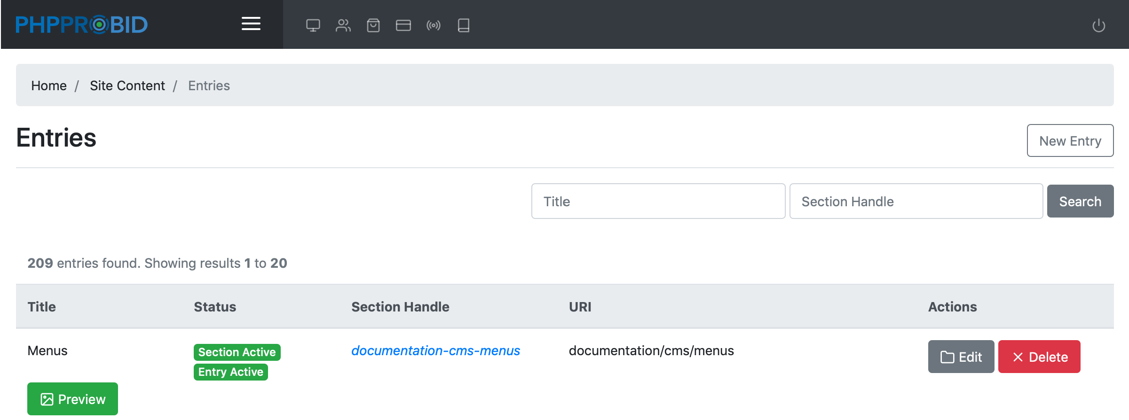The width and height of the screenshot is (1129, 420).
Task: Click the PHPProBid logo
Action: 81,25
